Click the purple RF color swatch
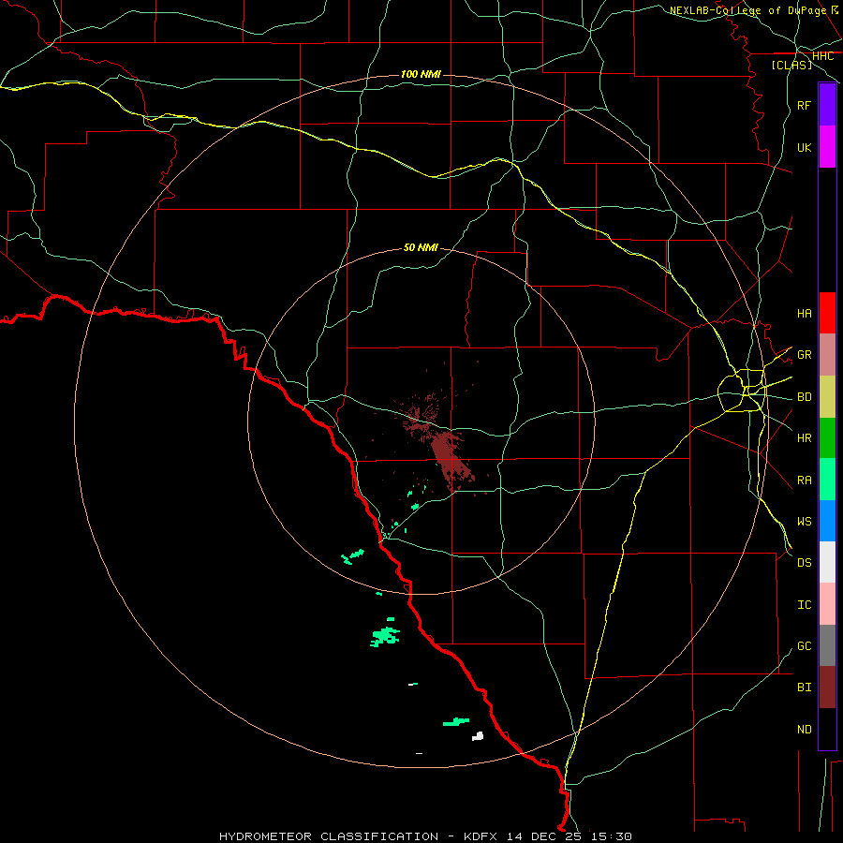Image resolution: width=843 pixels, height=843 pixels. pyautogui.click(x=827, y=105)
